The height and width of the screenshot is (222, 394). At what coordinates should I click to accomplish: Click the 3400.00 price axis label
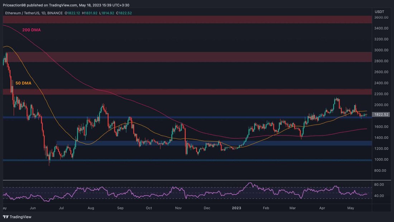[x=381, y=28]
